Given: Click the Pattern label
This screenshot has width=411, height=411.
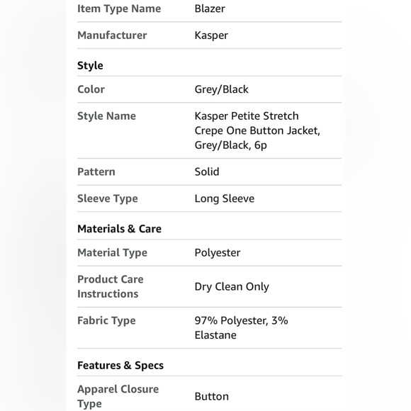Looking at the screenshot, I should pos(96,172).
